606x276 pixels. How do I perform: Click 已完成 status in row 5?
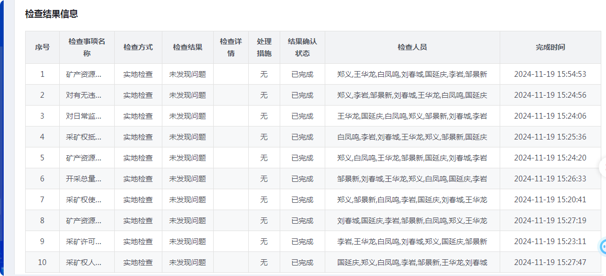(x=302, y=158)
